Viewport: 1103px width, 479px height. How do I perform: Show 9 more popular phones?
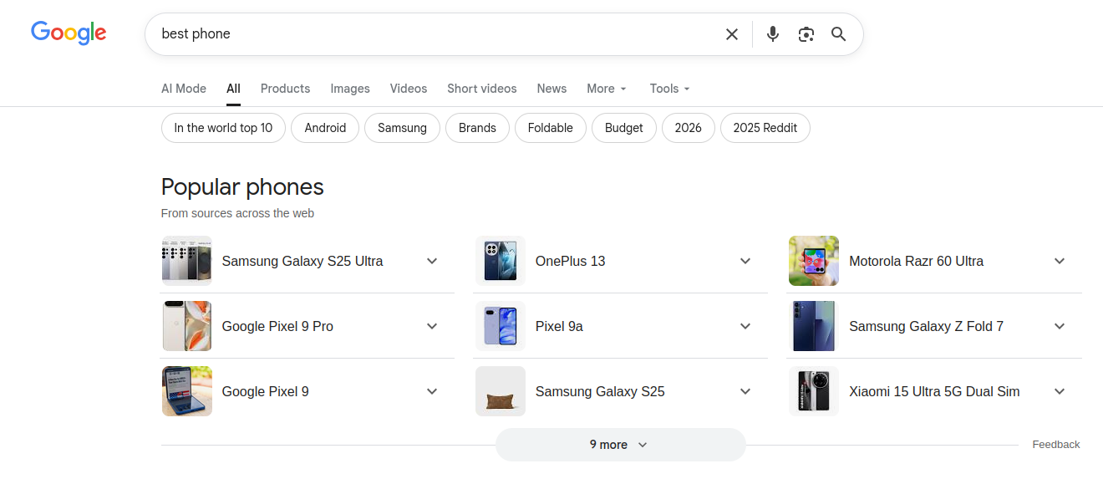[619, 445]
